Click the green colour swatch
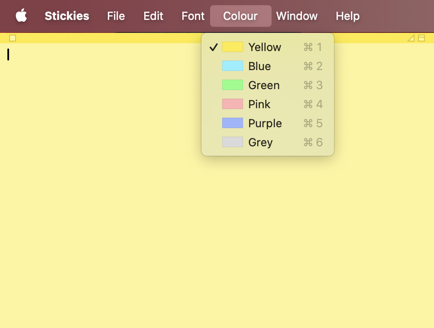 233,85
